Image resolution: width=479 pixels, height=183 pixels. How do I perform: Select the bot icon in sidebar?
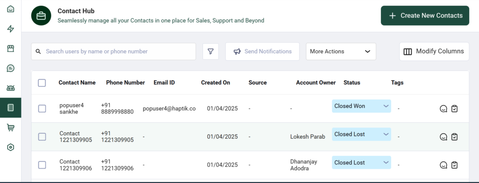click(x=11, y=88)
